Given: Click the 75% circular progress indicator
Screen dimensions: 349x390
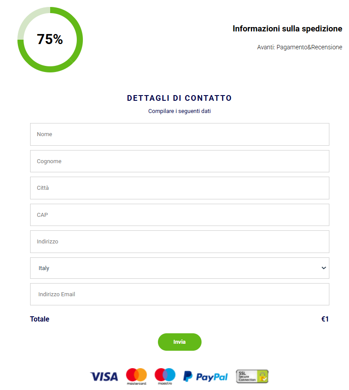Looking at the screenshot, I should pyautogui.click(x=50, y=40).
